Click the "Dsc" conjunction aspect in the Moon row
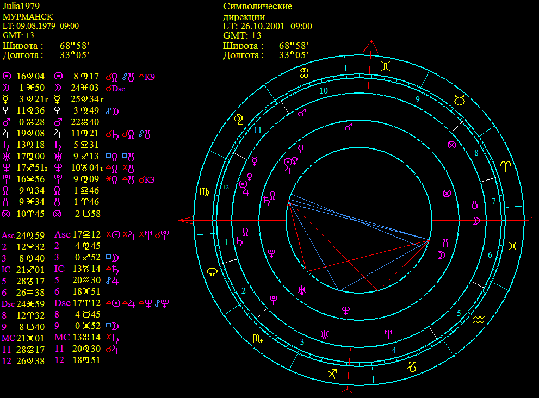 [x=115, y=88]
